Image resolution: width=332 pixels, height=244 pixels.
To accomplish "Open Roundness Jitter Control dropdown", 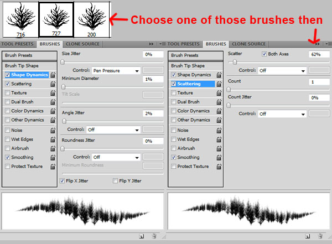I will pos(116,157).
